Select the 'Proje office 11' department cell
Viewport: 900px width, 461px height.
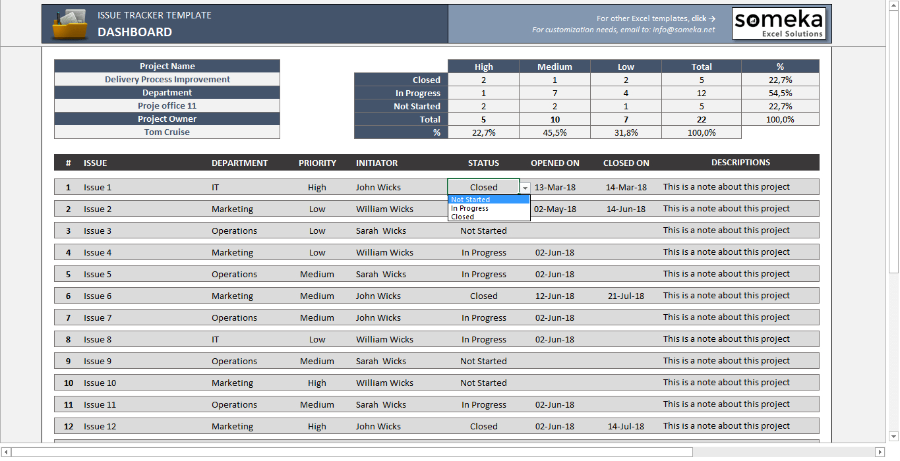(x=167, y=105)
